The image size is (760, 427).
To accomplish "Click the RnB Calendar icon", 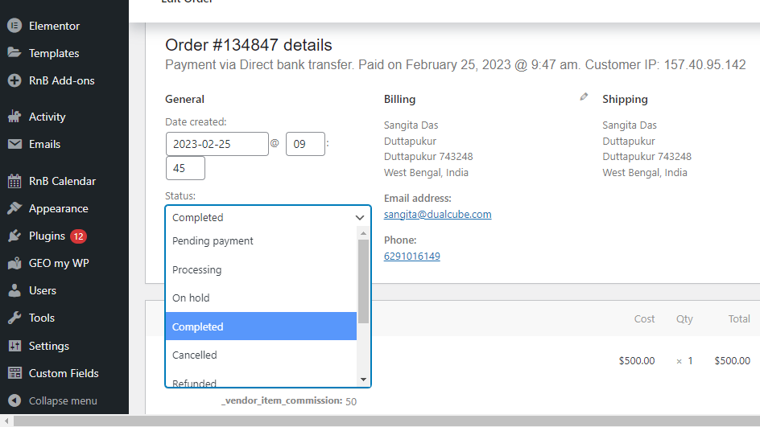I will pyautogui.click(x=14, y=181).
